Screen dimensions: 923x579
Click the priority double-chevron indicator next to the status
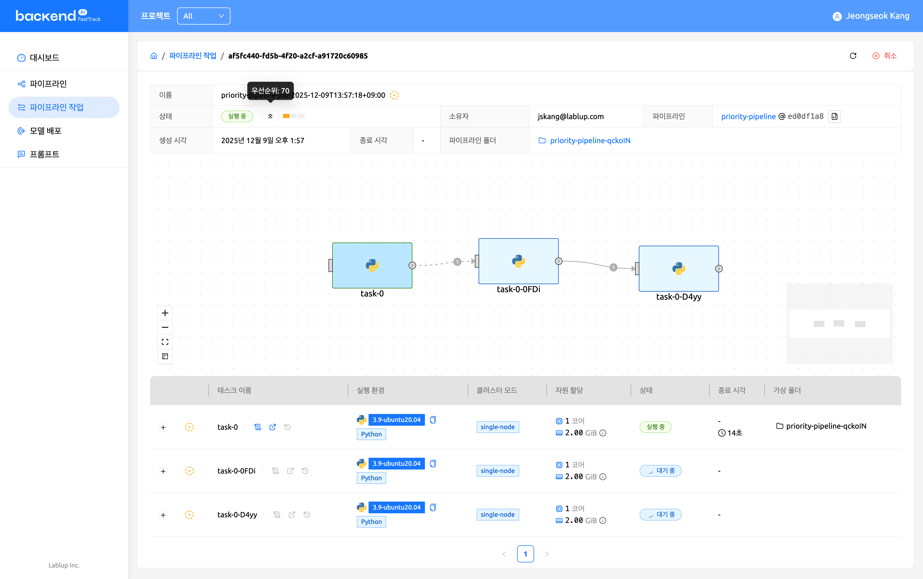coord(270,116)
